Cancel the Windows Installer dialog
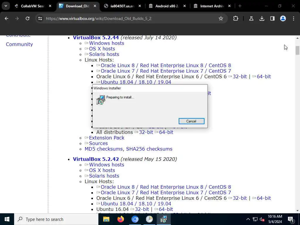This screenshot has height=225, width=300. click(x=191, y=121)
